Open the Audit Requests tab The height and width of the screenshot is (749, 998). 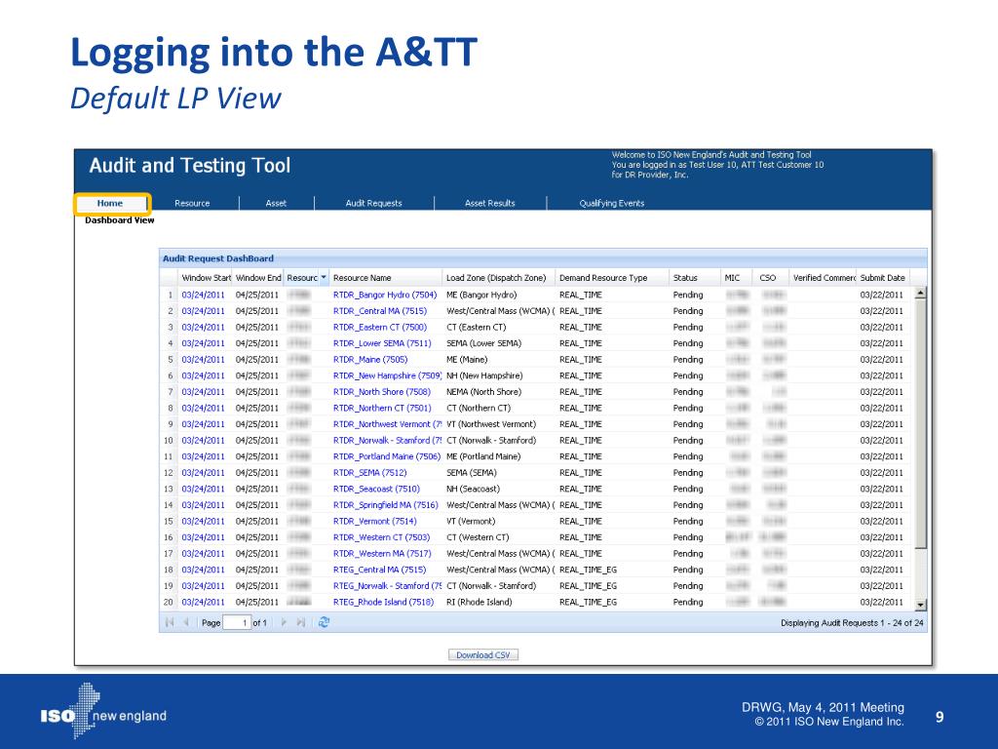[x=373, y=203]
